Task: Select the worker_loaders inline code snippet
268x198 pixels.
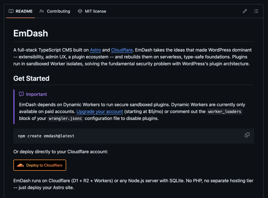Action: point(225,111)
